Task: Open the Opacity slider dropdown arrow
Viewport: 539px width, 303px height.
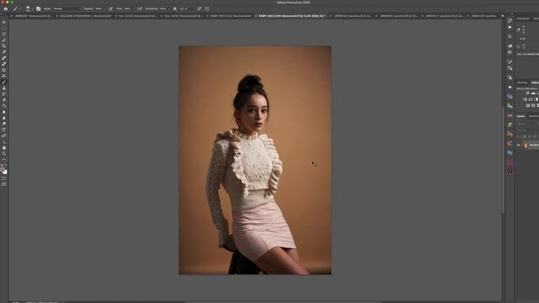Action: point(104,8)
